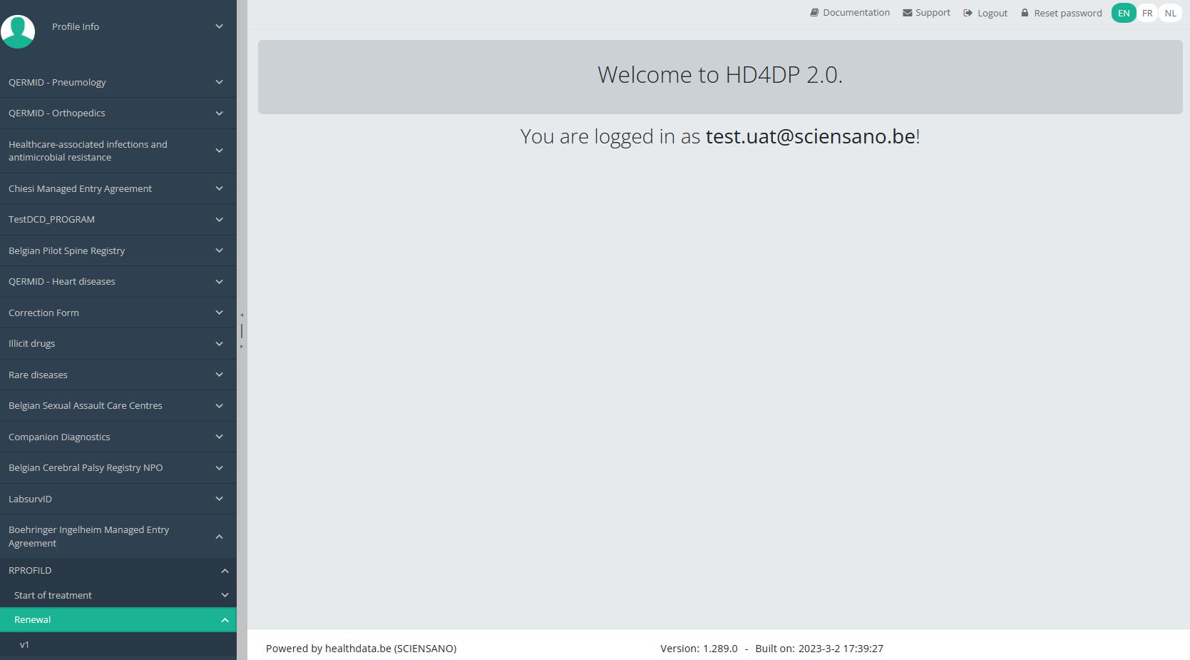Expand Start of treatment item
The width and height of the screenshot is (1190, 660).
pyautogui.click(x=225, y=595)
